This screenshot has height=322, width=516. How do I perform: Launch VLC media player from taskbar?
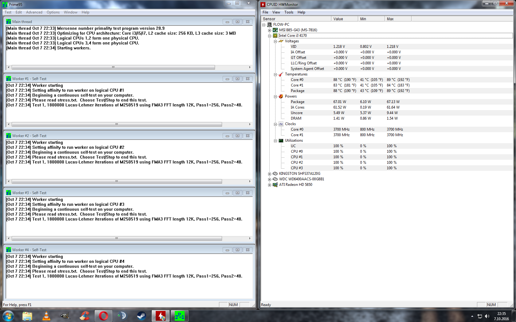[x=46, y=316]
